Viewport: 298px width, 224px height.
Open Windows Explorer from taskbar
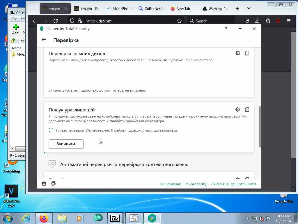pyautogui.click(x=62, y=218)
